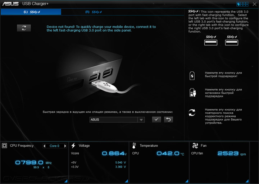Expand the Voltage panel corner triangle
This screenshot has height=184, width=259.
pyautogui.click(x=127, y=181)
